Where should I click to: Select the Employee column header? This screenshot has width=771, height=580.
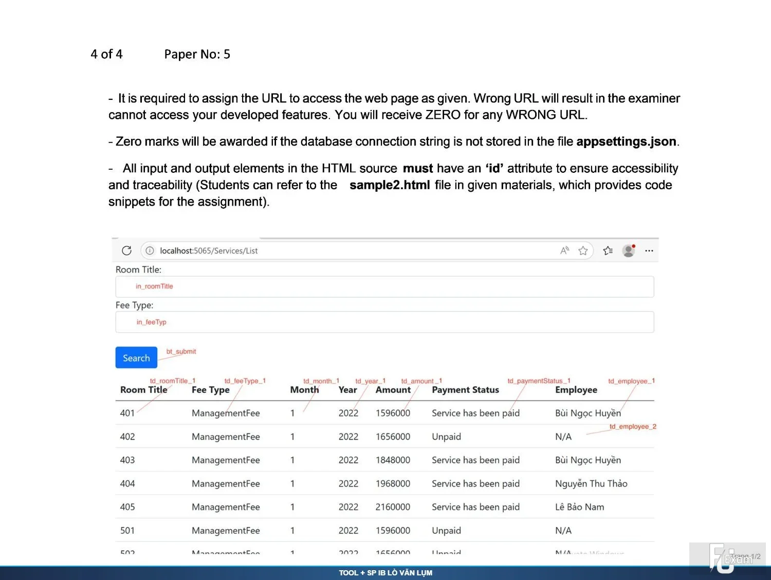click(576, 390)
